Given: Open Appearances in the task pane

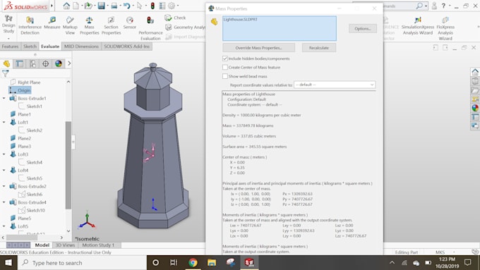Looking at the screenshot, I should [x=475, y=108].
